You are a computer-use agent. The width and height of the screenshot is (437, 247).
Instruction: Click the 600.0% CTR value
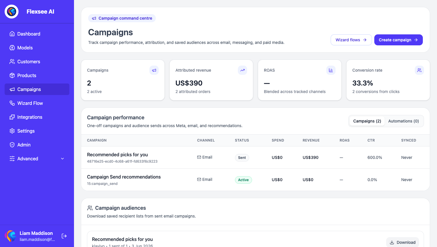point(375,157)
